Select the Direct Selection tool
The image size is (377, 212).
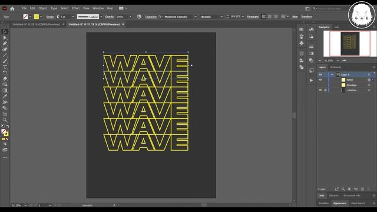click(5, 38)
